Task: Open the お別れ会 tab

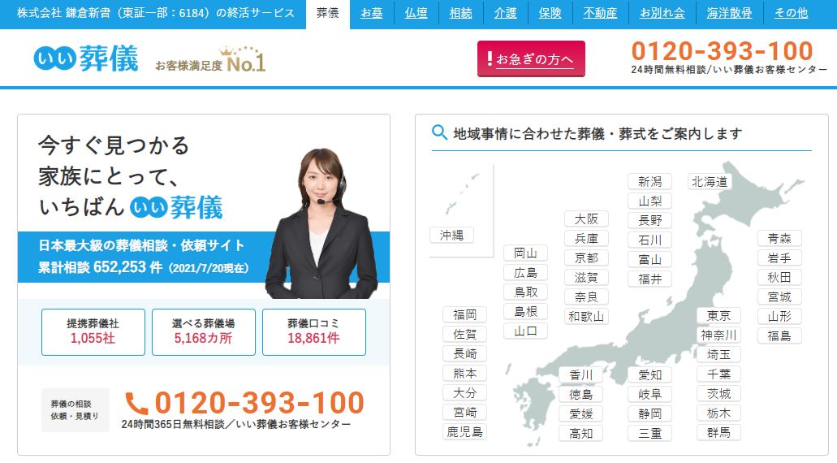Action: point(662,13)
